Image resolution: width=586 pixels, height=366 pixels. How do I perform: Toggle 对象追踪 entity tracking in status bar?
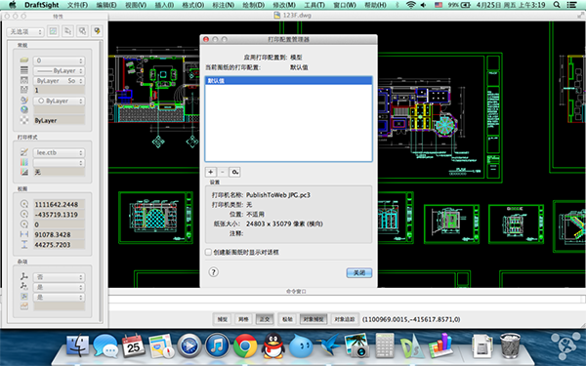tap(344, 319)
